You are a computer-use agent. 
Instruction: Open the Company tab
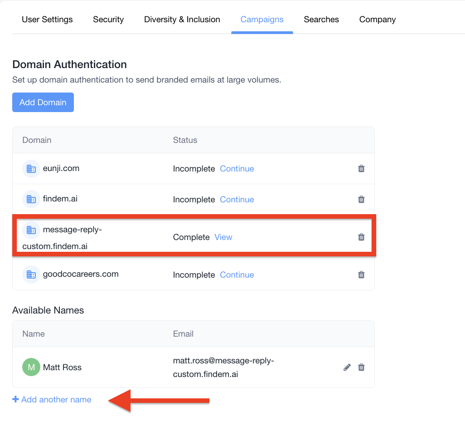click(378, 20)
